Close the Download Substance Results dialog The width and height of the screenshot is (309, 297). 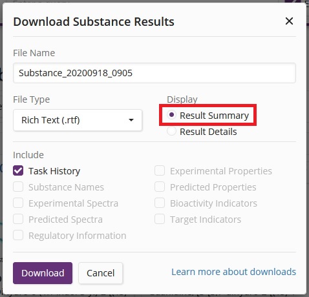click(289, 21)
